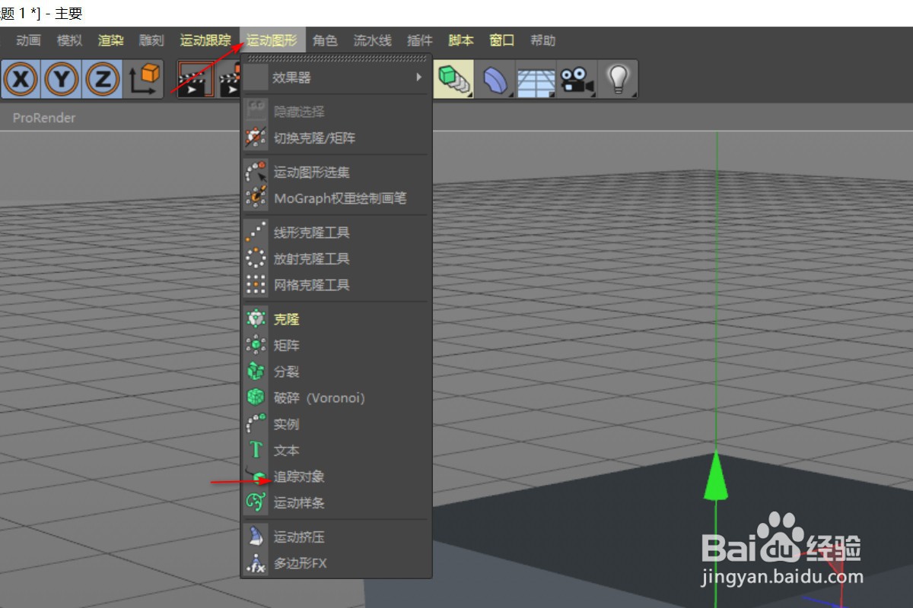Select the 矩阵 (Matrix) object
The width and height of the screenshot is (913, 608).
pyautogui.click(x=287, y=345)
